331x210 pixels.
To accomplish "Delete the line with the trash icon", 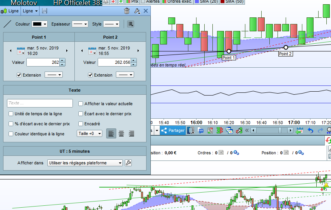I will click(127, 11).
